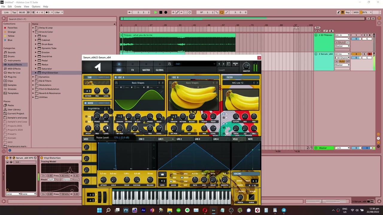Select the ENV 3 tab

141,139
